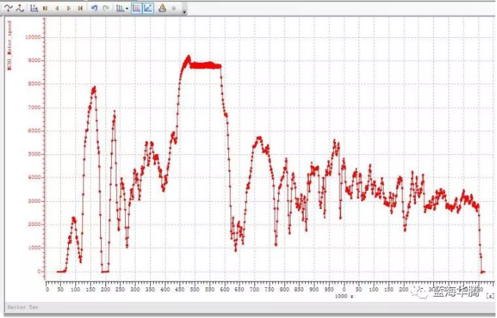Toggle the fit-to-axis scaling button

click(148, 8)
